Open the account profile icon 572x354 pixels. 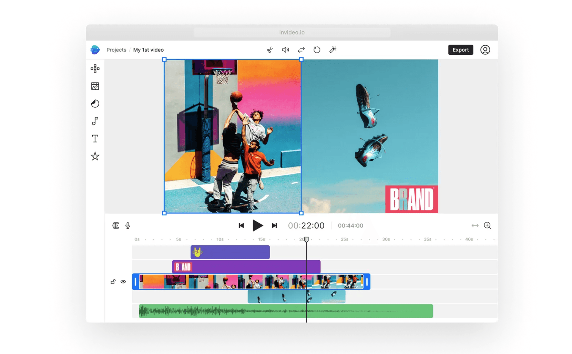(x=485, y=50)
